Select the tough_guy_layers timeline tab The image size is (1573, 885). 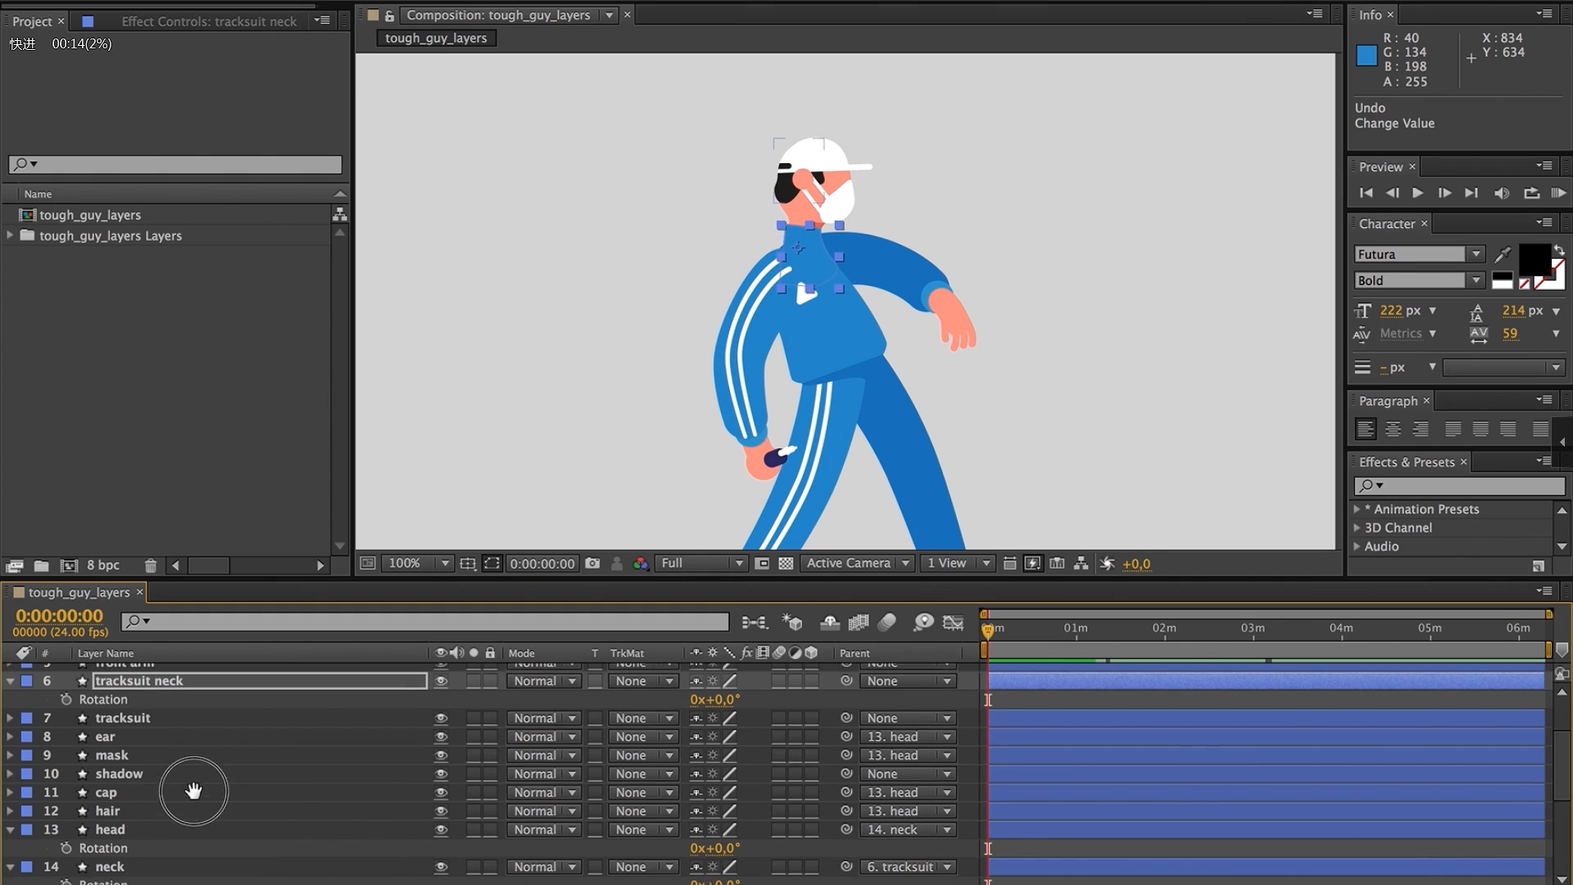[79, 592]
